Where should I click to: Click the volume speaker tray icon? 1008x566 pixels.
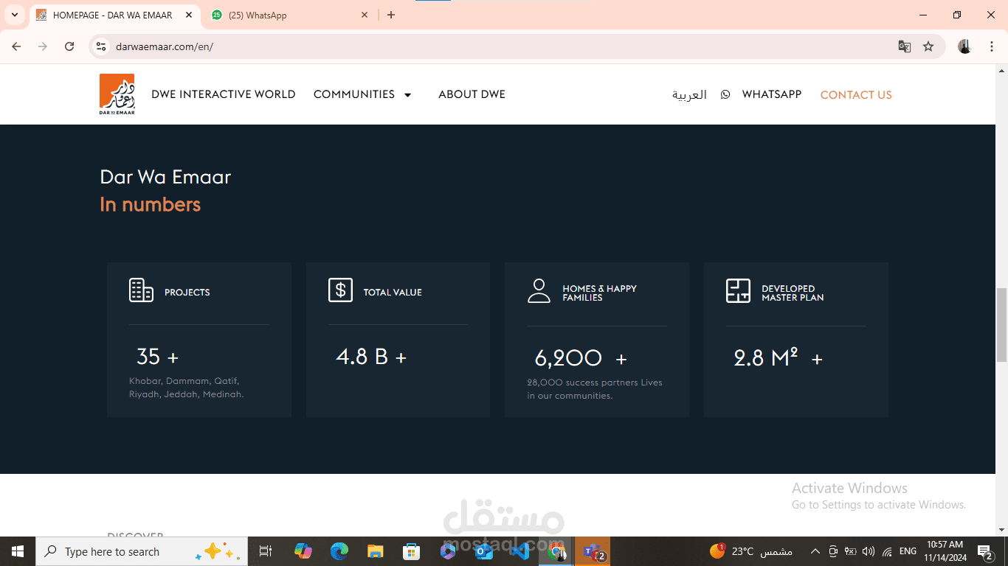869,551
